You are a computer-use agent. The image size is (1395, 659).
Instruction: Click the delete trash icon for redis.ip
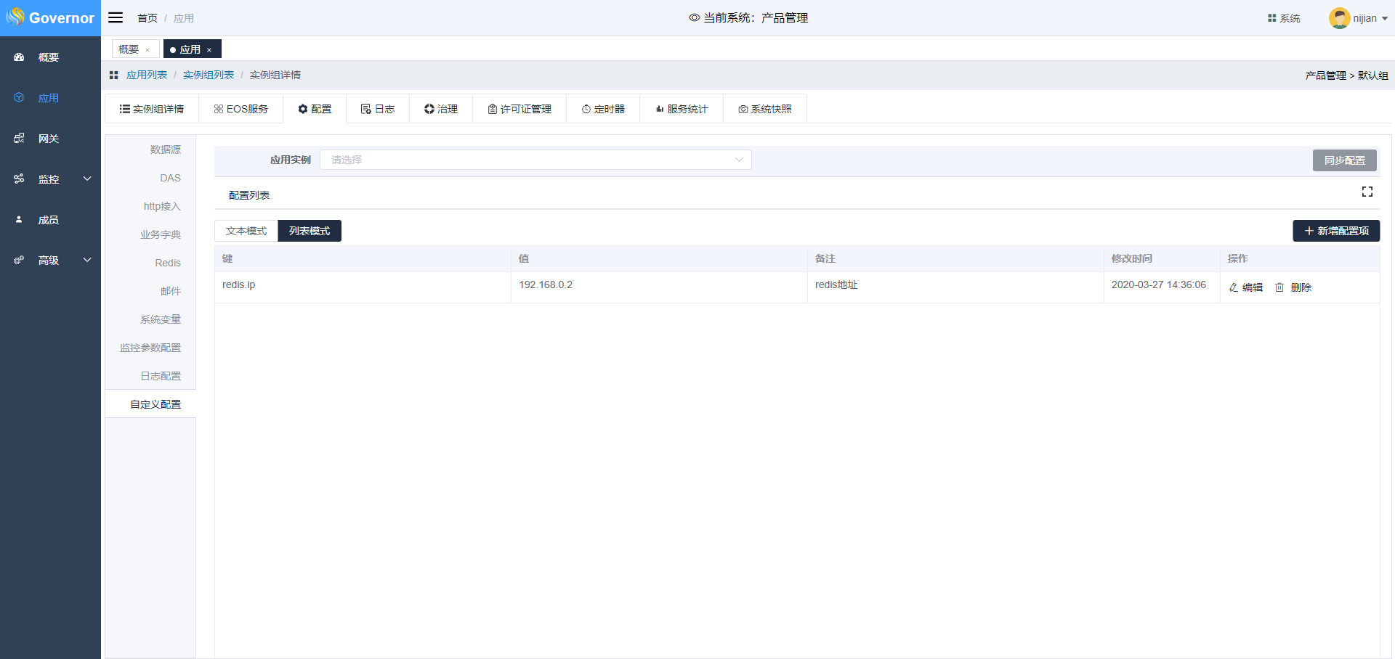click(x=1279, y=287)
